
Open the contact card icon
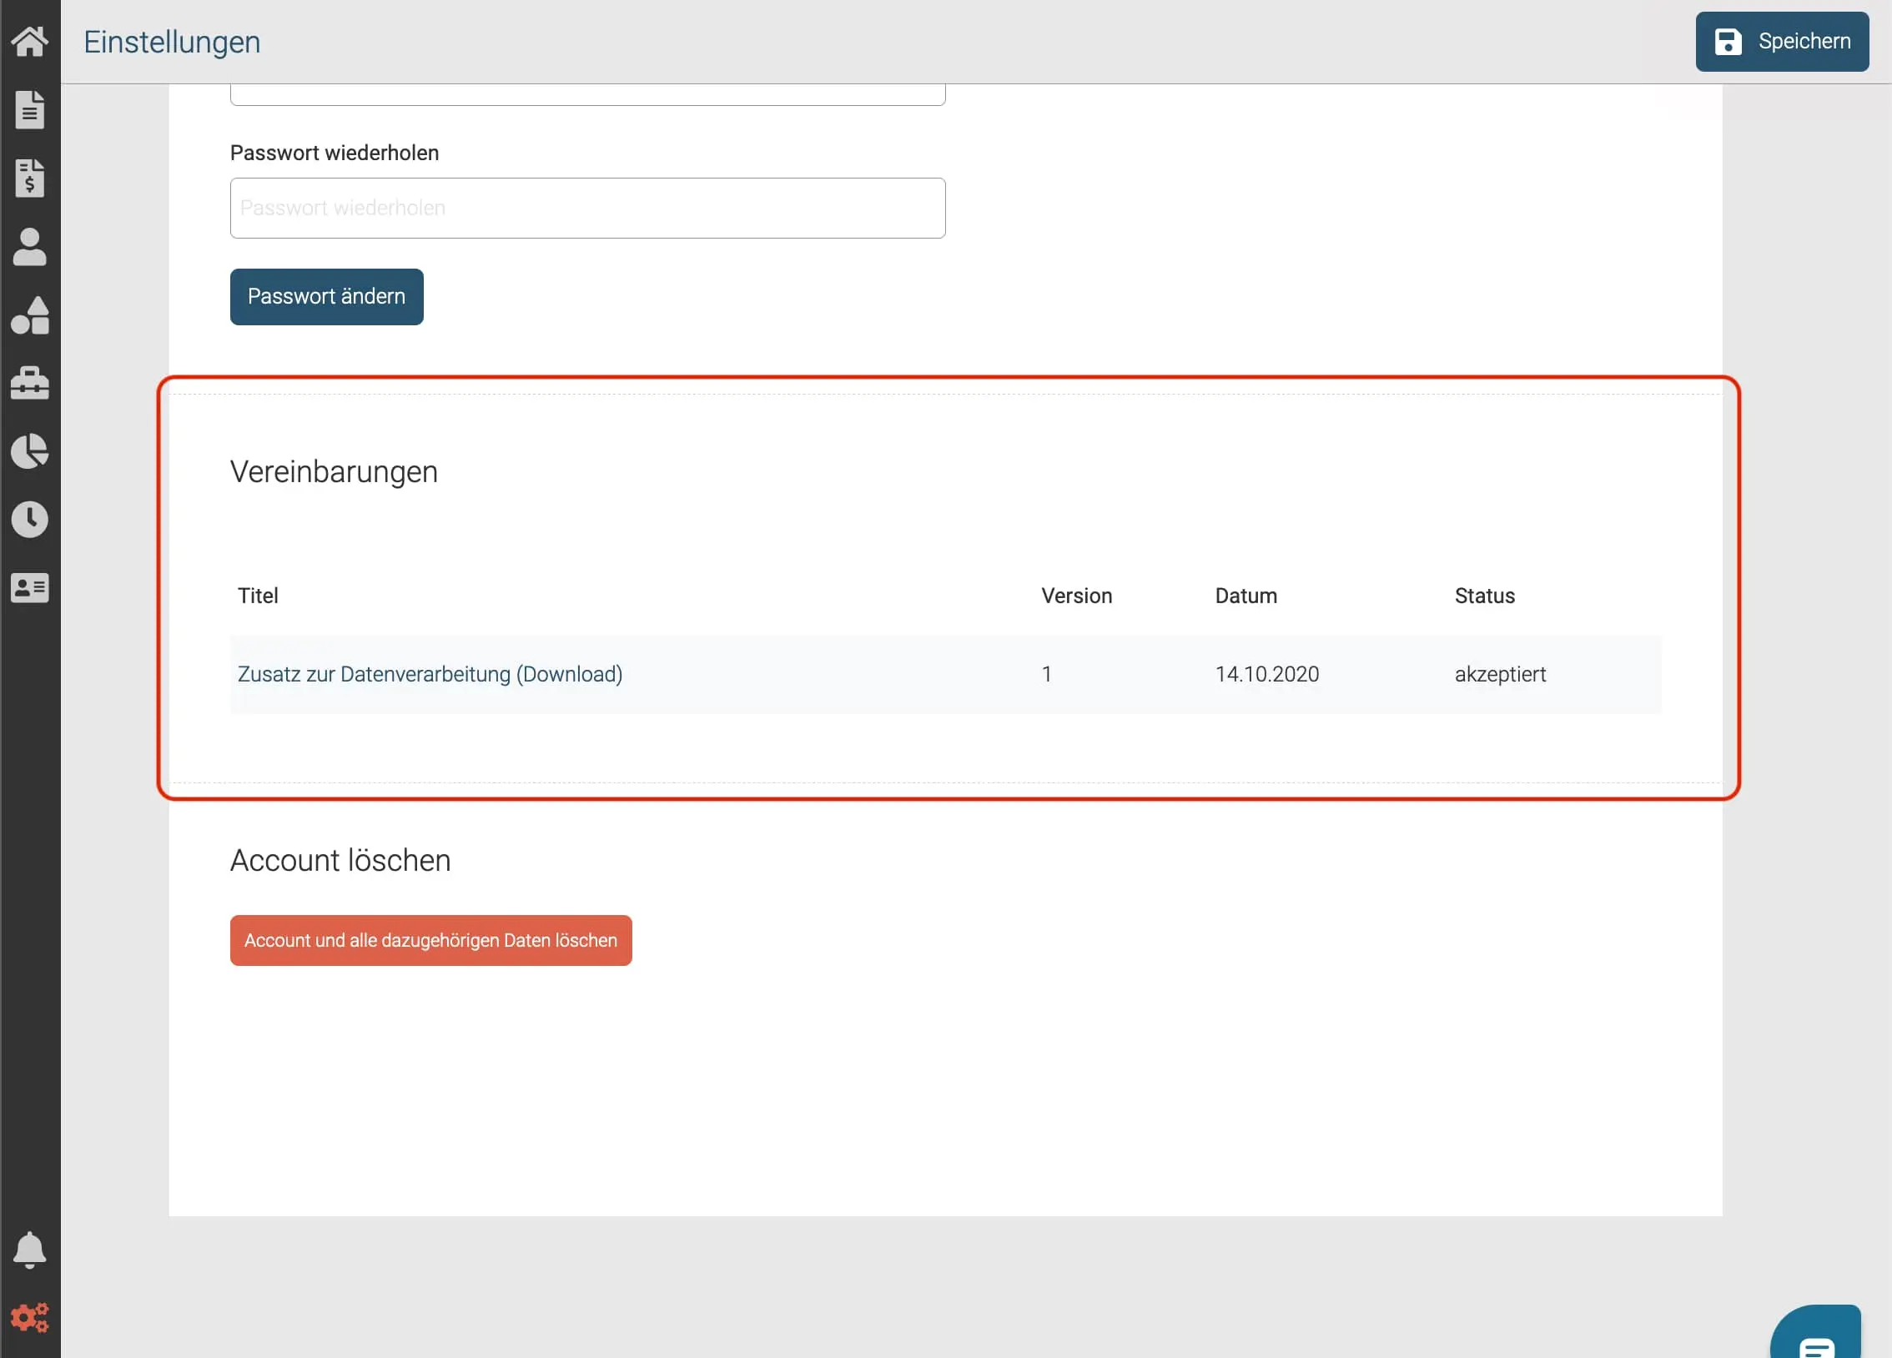(x=30, y=588)
